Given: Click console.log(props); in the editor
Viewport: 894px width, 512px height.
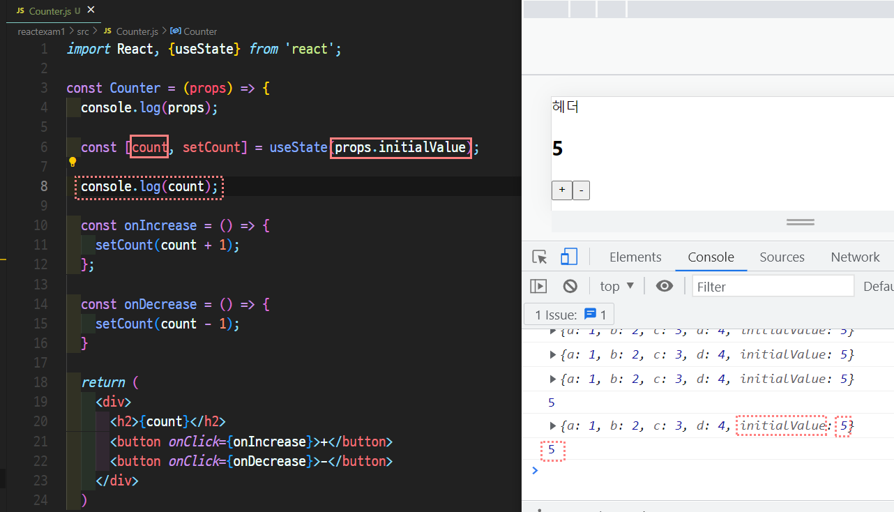Looking at the screenshot, I should tap(149, 107).
